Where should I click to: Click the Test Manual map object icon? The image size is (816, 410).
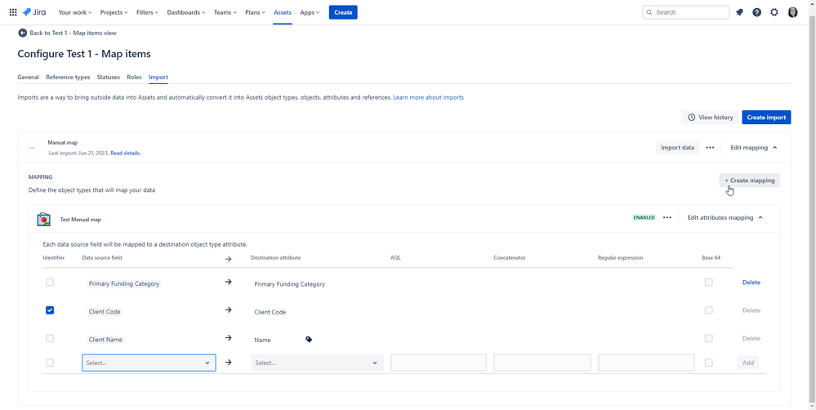pos(44,220)
